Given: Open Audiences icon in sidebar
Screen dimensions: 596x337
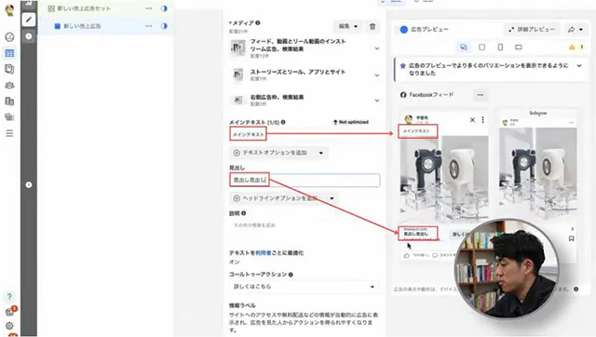Looking at the screenshot, I should (x=9, y=85).
